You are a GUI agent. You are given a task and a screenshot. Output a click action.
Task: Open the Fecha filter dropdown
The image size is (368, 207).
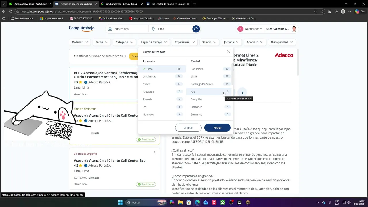pos(102,42)
